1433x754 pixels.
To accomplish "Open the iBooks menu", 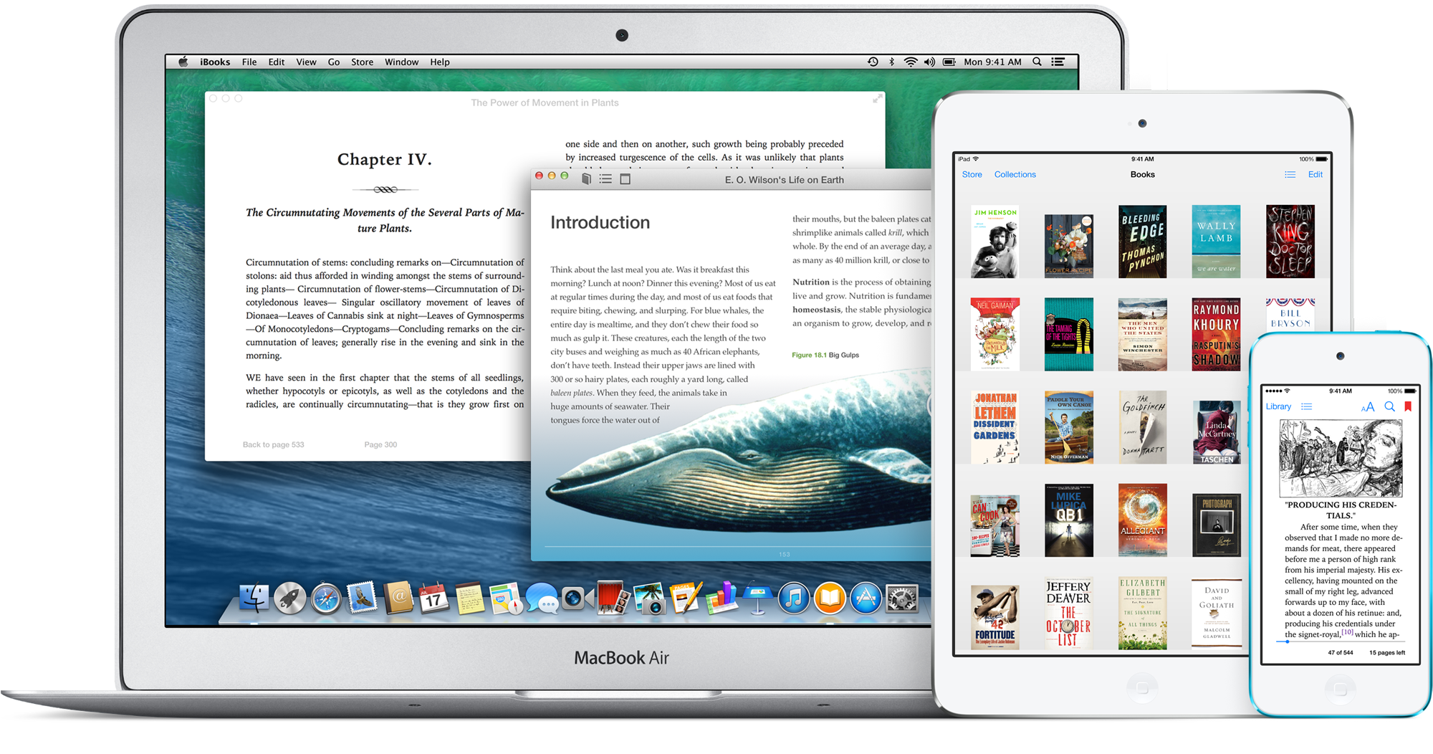I will click(x=215, y=62).
